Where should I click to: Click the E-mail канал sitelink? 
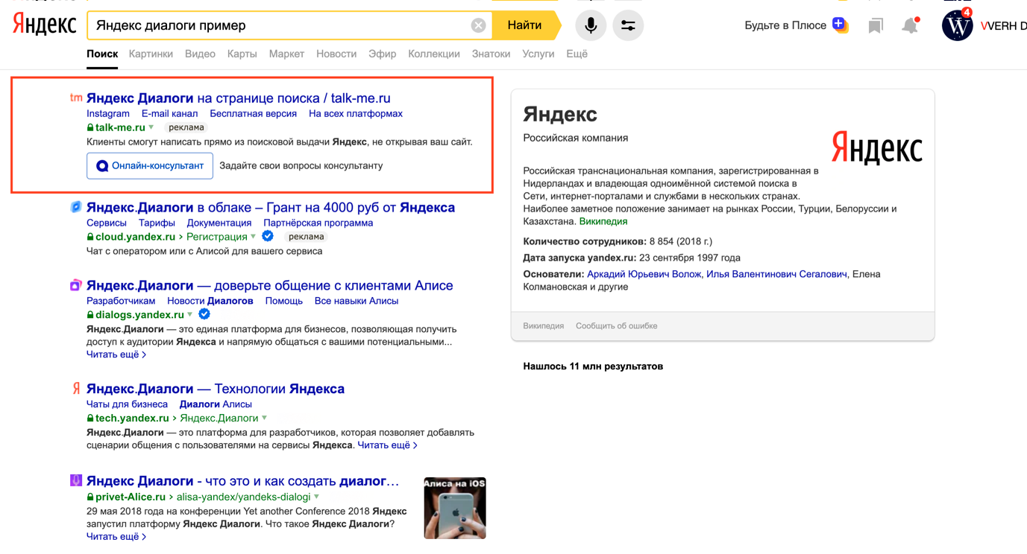point(170,113)
